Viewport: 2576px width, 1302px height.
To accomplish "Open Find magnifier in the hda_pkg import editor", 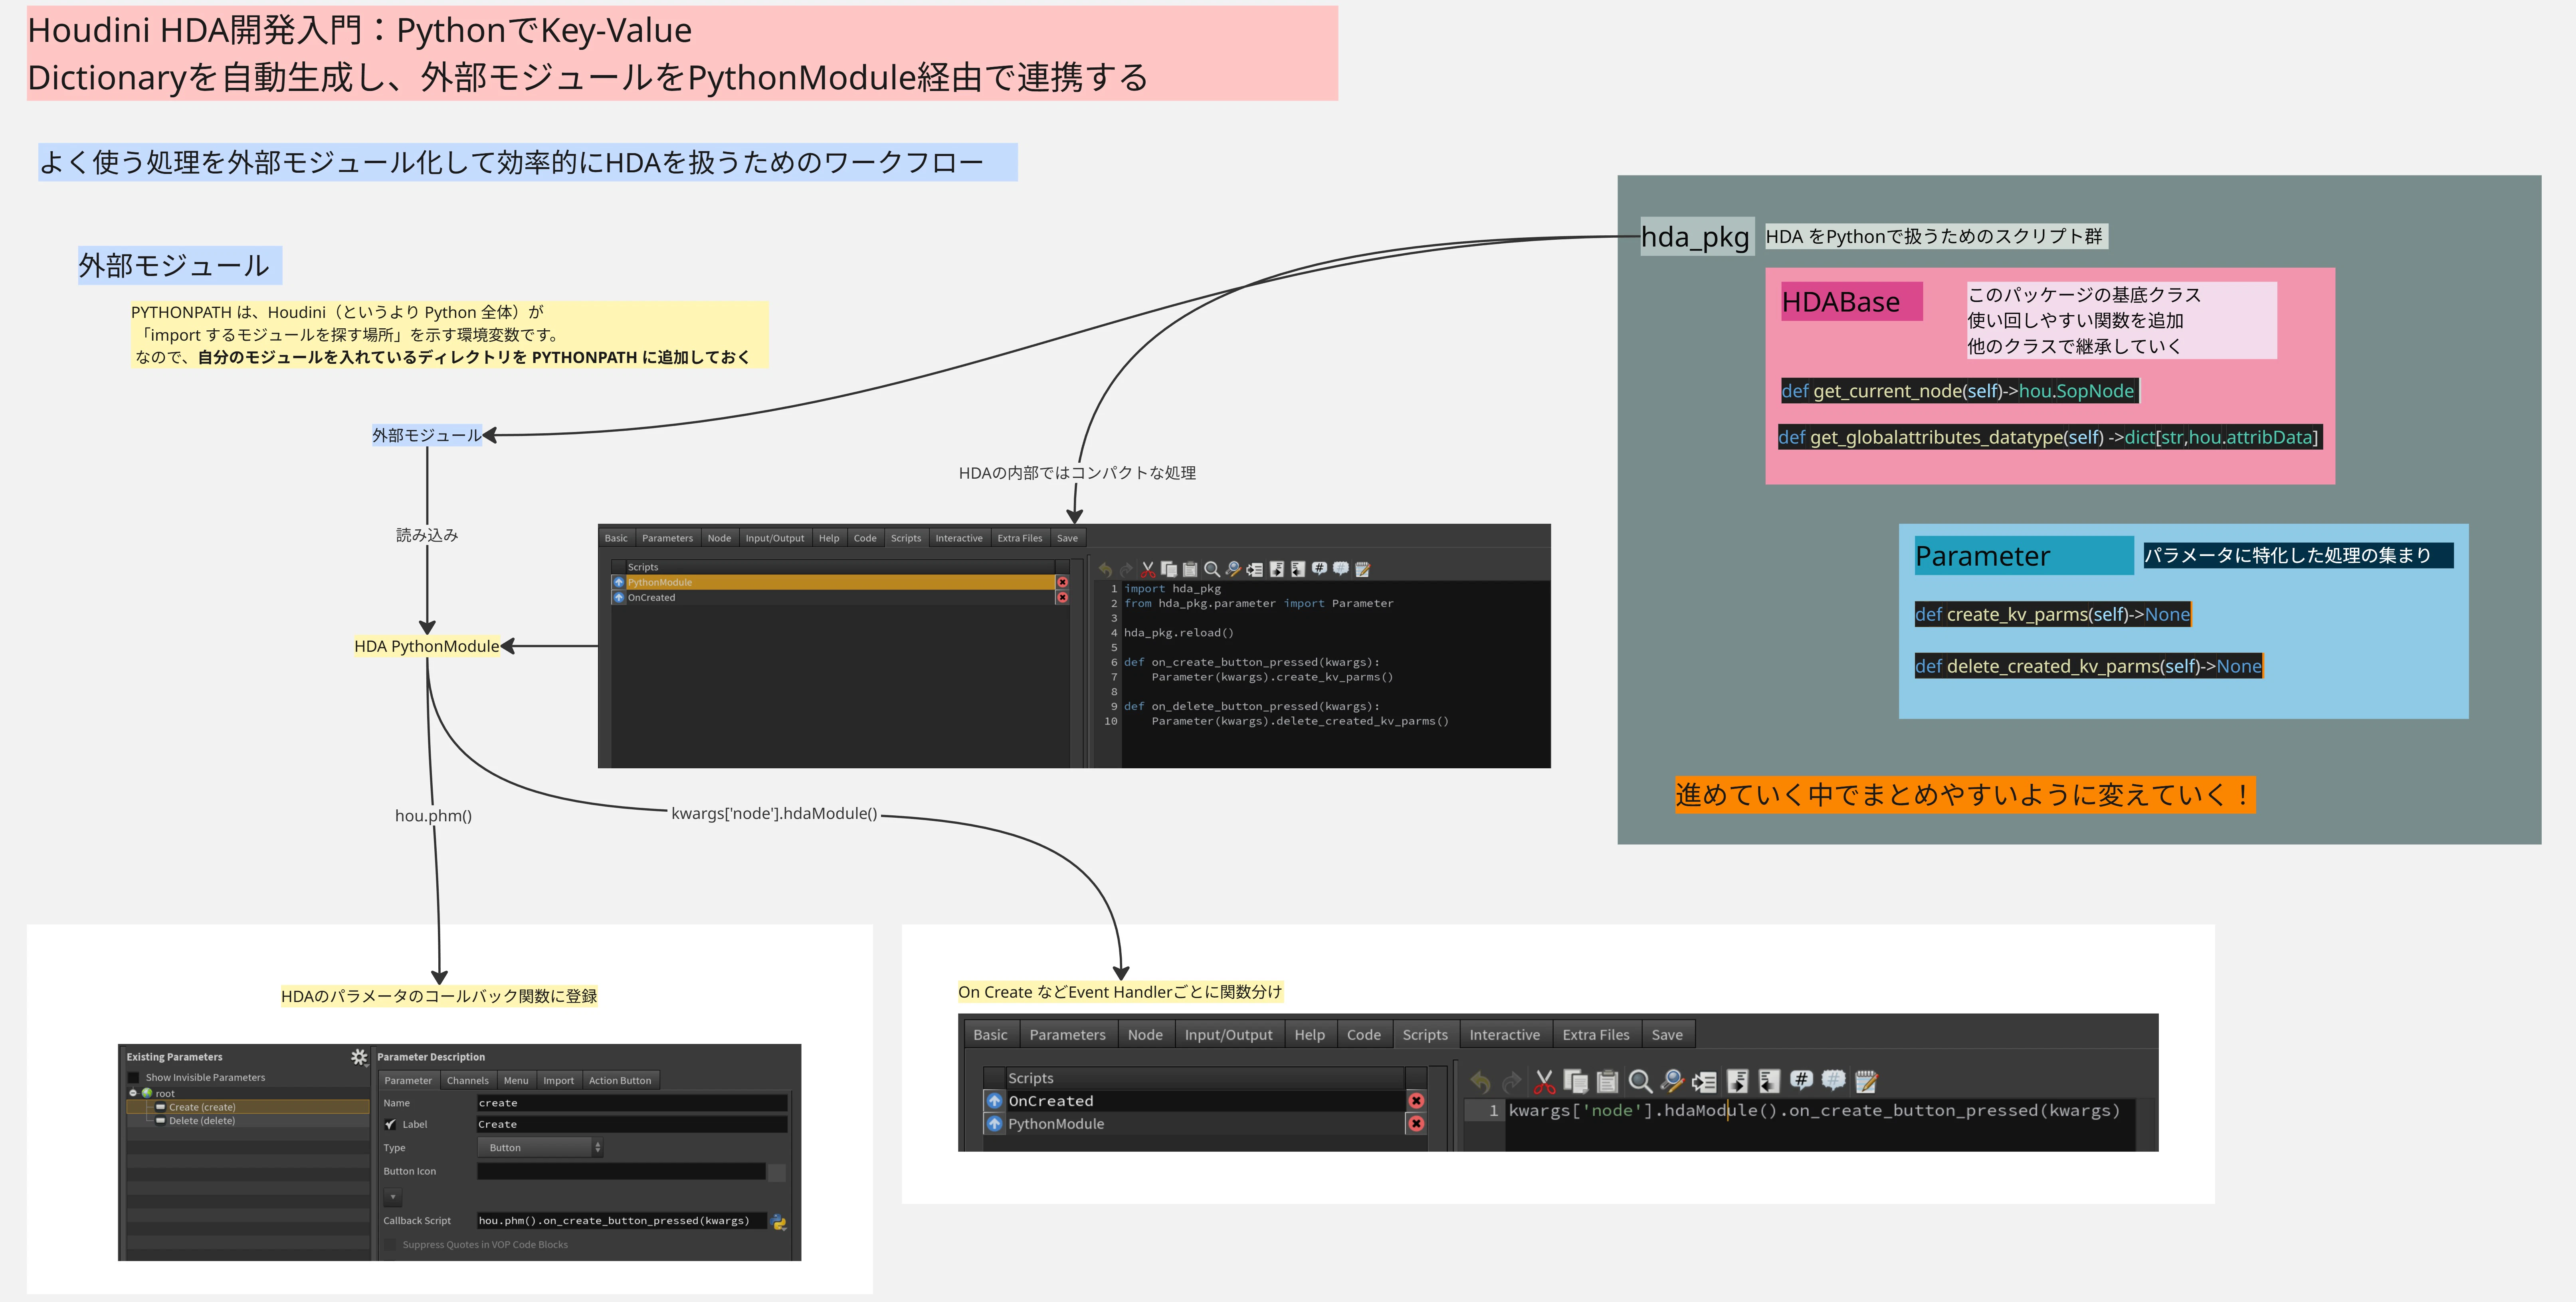I will point(1212,570).
